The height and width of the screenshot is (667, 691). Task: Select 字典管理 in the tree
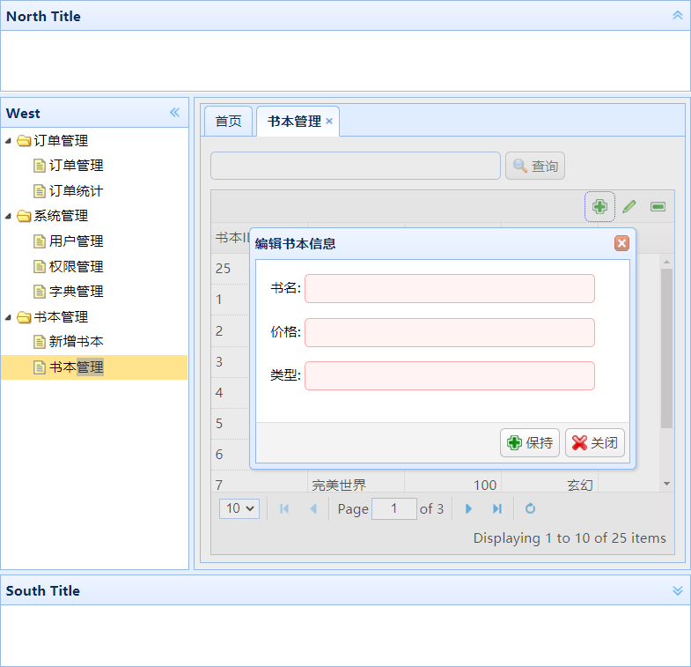76,292
